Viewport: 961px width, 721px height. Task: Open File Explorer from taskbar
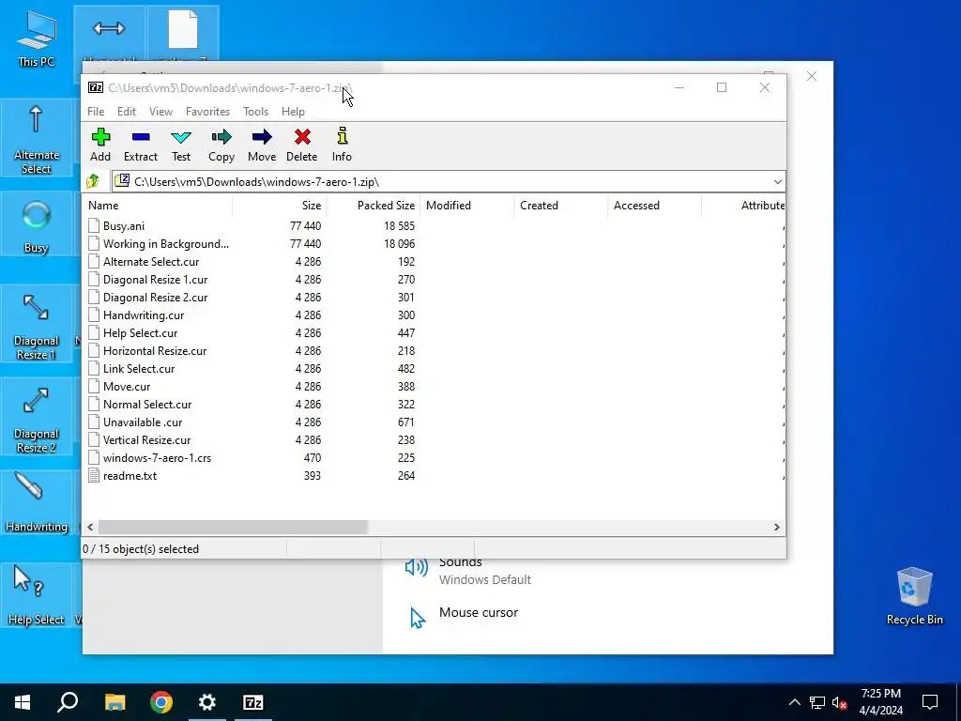click(x=114, y=702)
